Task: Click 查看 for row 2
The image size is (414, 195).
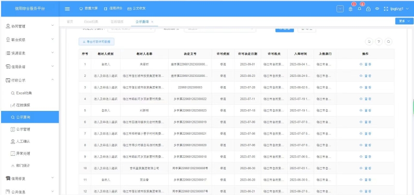Action: tap(365, 76)
